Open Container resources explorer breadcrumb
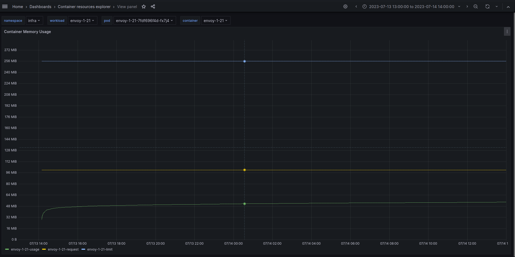Screen dimensions: 515x257 click(84, 6)
